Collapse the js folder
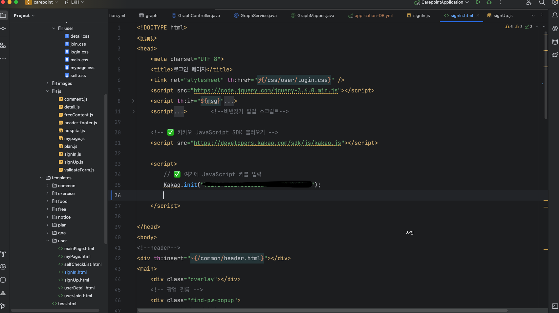This screenshot has height=313, width=559. click(48, 91)
